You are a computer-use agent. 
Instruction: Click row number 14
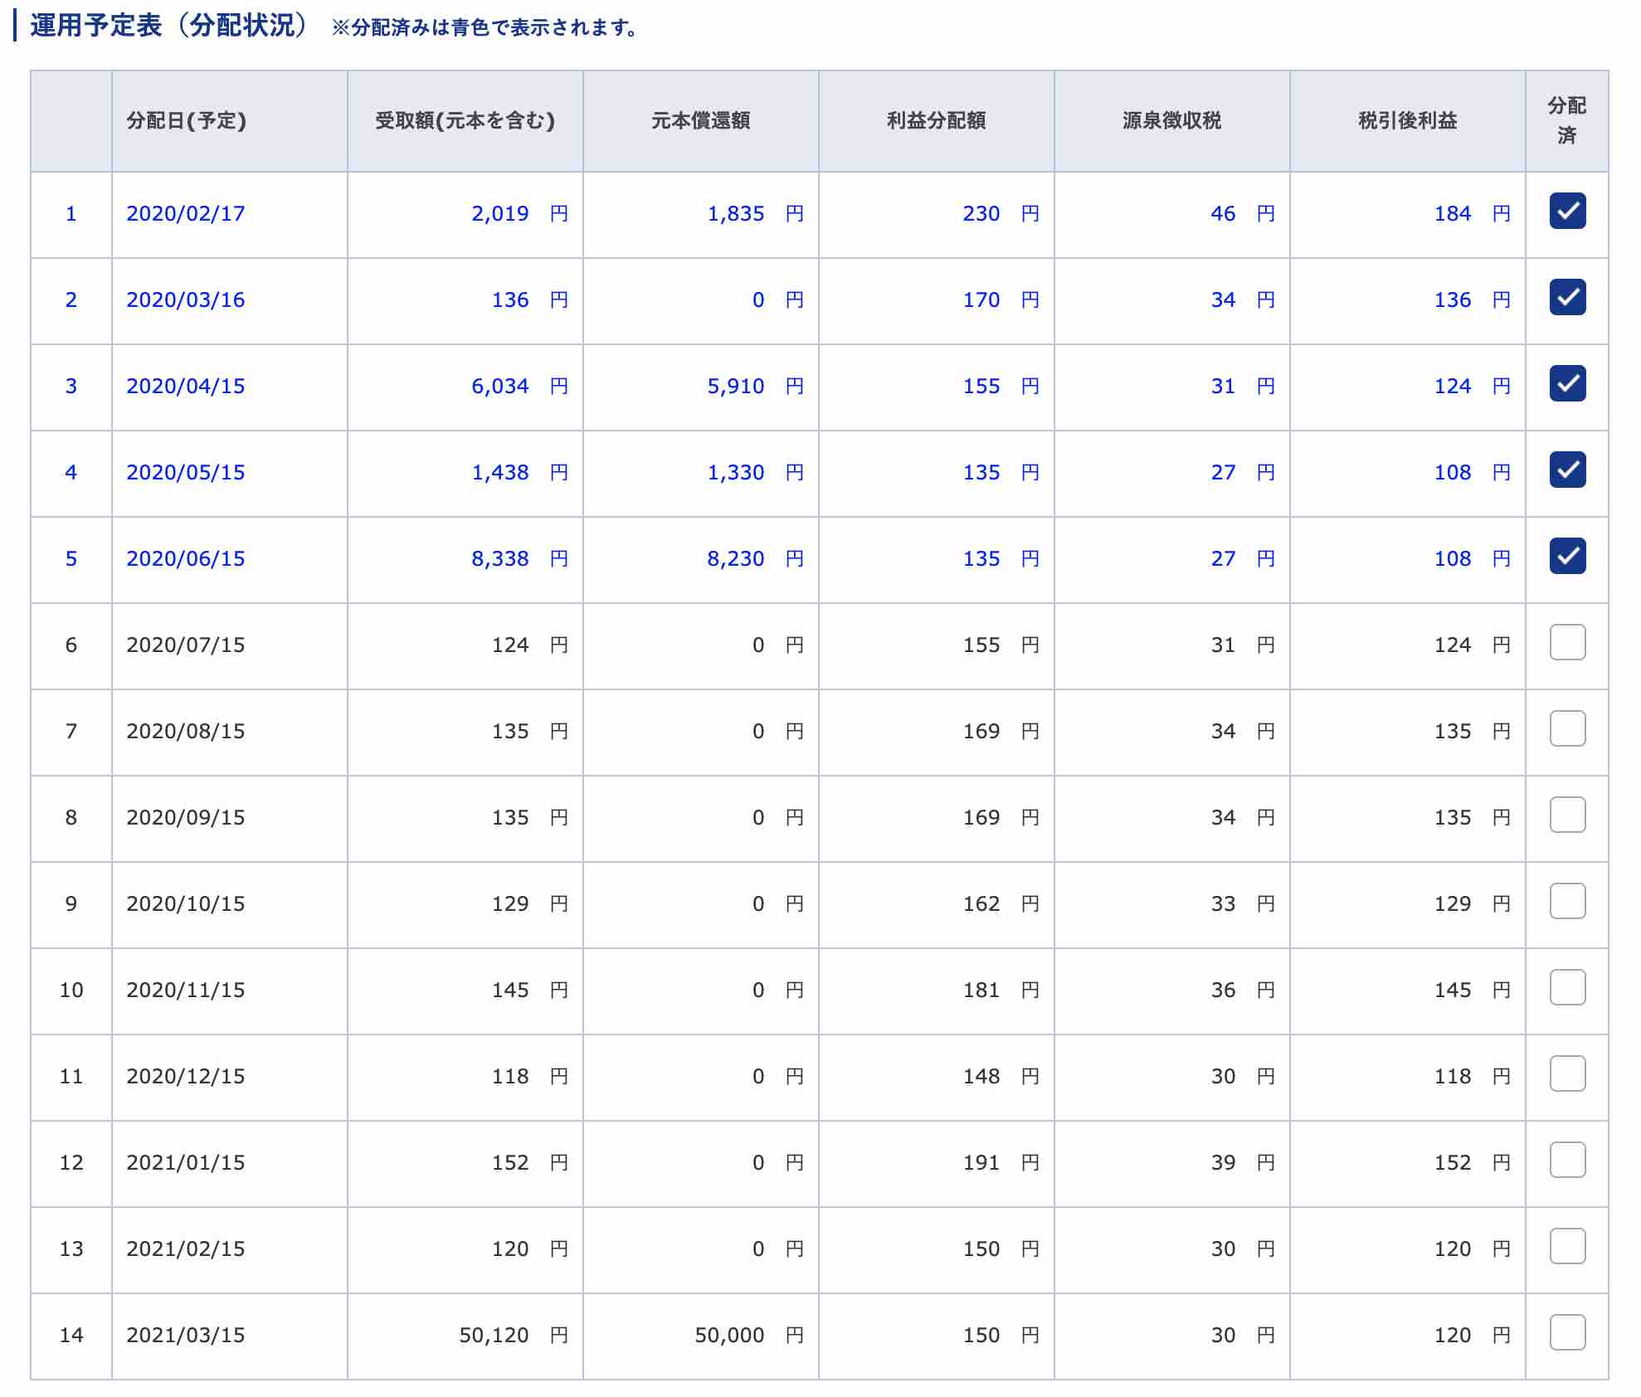[71, 1336]
